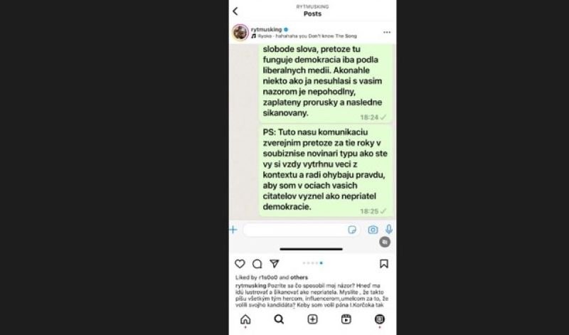Click the sticker icon in the message field
This screenshot has height=335, width=569.
pyautogui.click(x=352, y=230)
